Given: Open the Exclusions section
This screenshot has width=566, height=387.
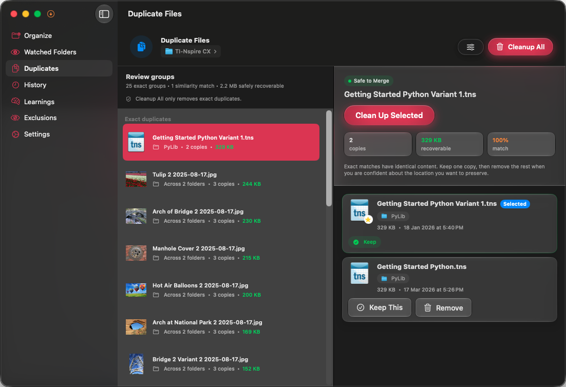Looking at the screenshot, I should pos(59,118).
